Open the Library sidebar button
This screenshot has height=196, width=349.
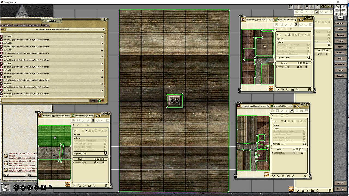[340, 189]
